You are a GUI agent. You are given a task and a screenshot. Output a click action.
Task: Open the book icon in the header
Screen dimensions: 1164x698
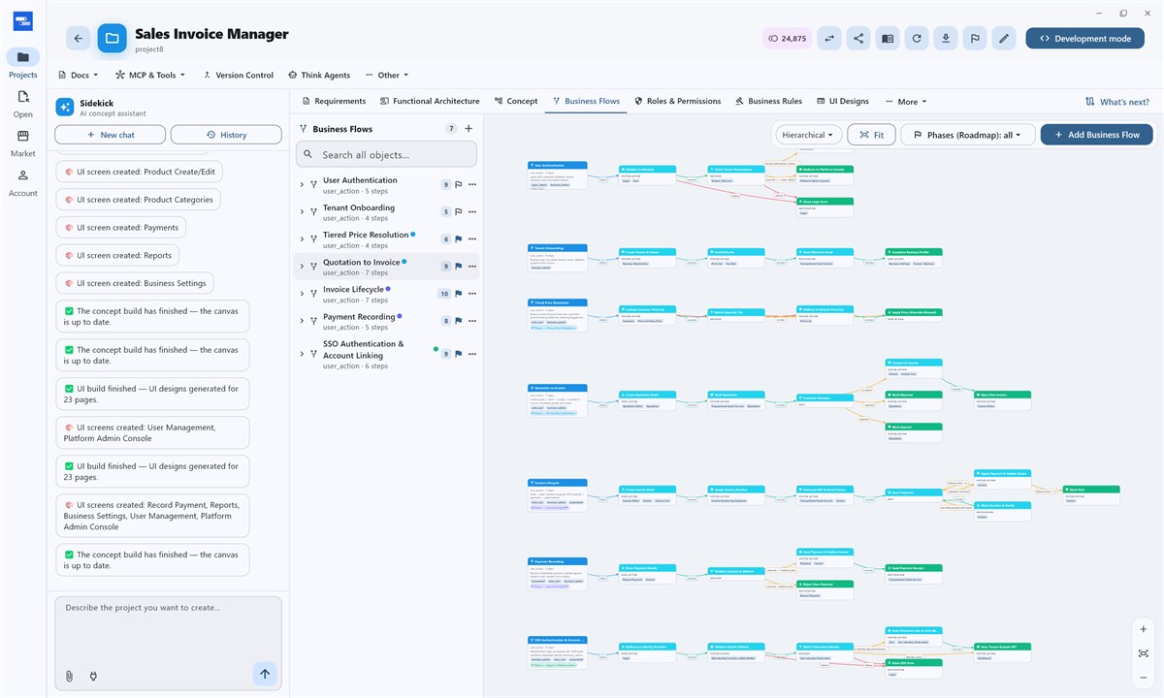pyautogui.click(x=888, y=39)
